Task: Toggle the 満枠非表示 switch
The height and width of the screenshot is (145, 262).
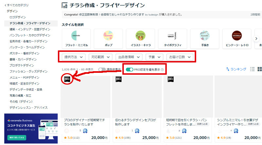Action: click(102, 70)
